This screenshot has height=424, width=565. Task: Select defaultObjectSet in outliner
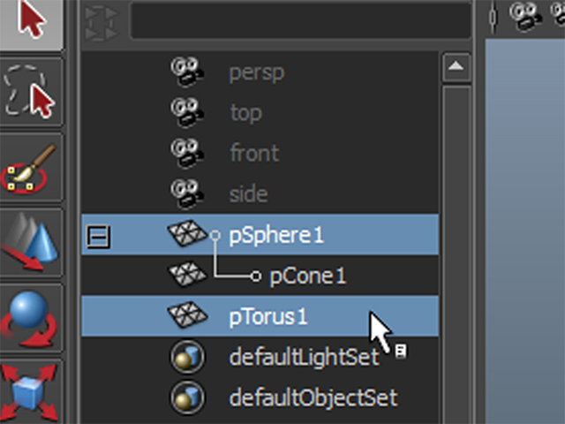coord(313,398)
